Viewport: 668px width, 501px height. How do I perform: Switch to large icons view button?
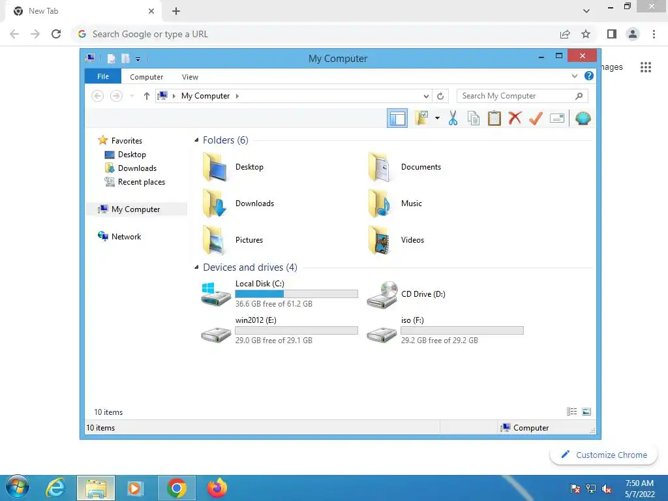coord(586,411)
